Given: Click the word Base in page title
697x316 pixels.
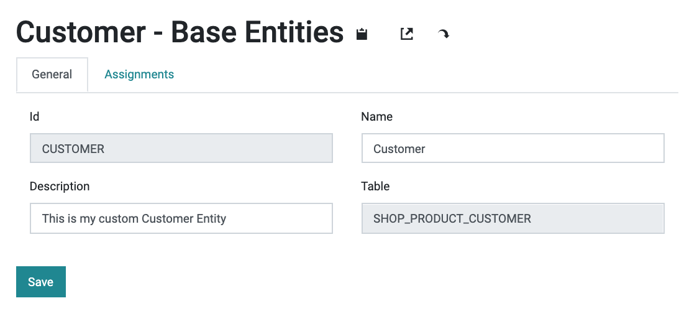Looking at the screenshot, I should tap(204, 32).
